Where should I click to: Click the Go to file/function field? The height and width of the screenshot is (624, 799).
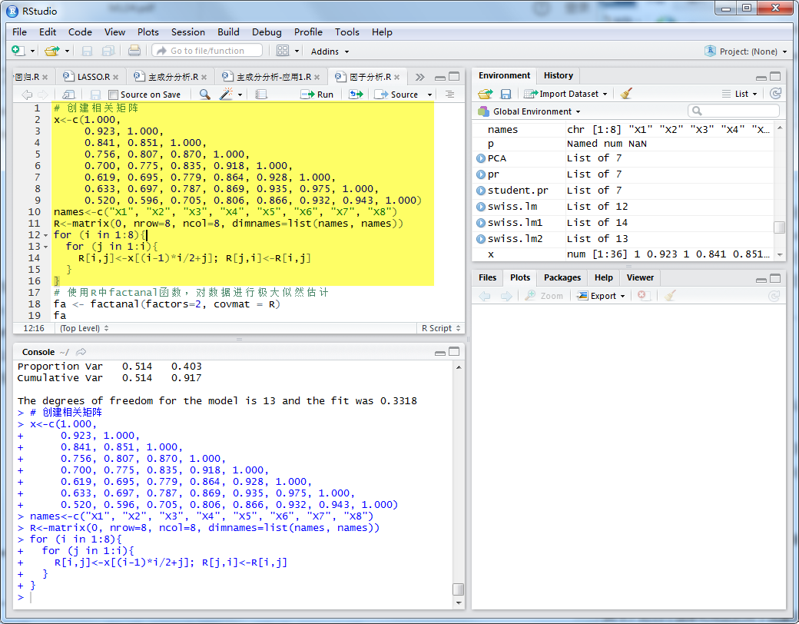click(x=207, y=51)
